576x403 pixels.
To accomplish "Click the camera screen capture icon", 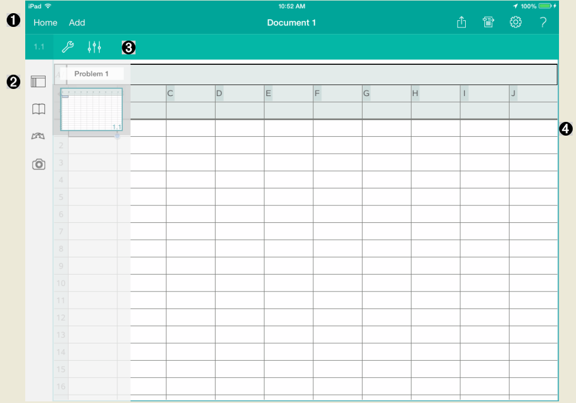I will (x=38, y=164).
